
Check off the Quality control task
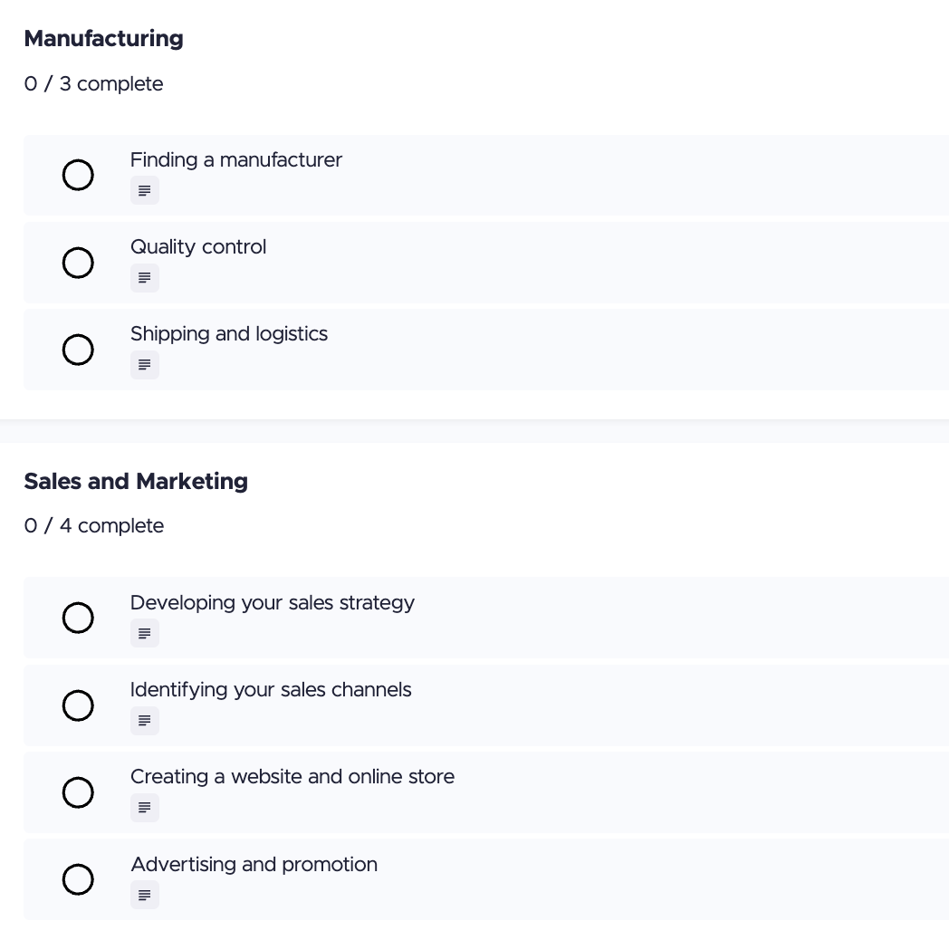78,263
